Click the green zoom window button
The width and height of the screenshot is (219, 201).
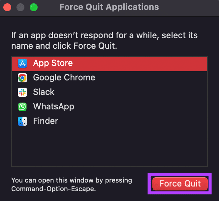[x=34, y=7]
